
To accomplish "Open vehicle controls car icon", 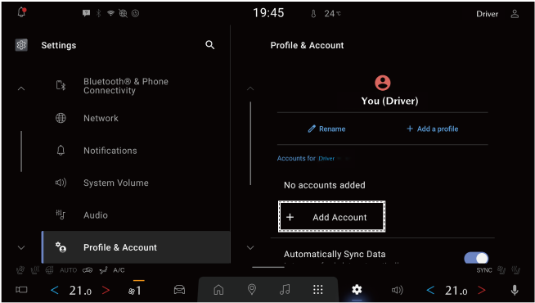I will pos(179,290).
